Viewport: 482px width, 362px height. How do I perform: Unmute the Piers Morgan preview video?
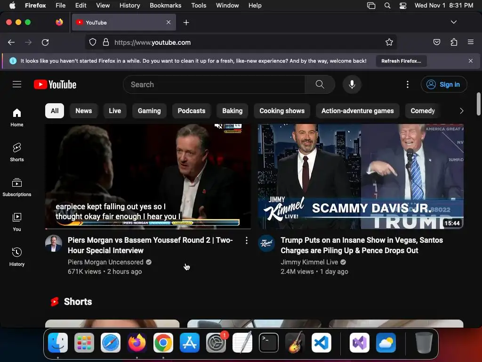coord(218,125)
